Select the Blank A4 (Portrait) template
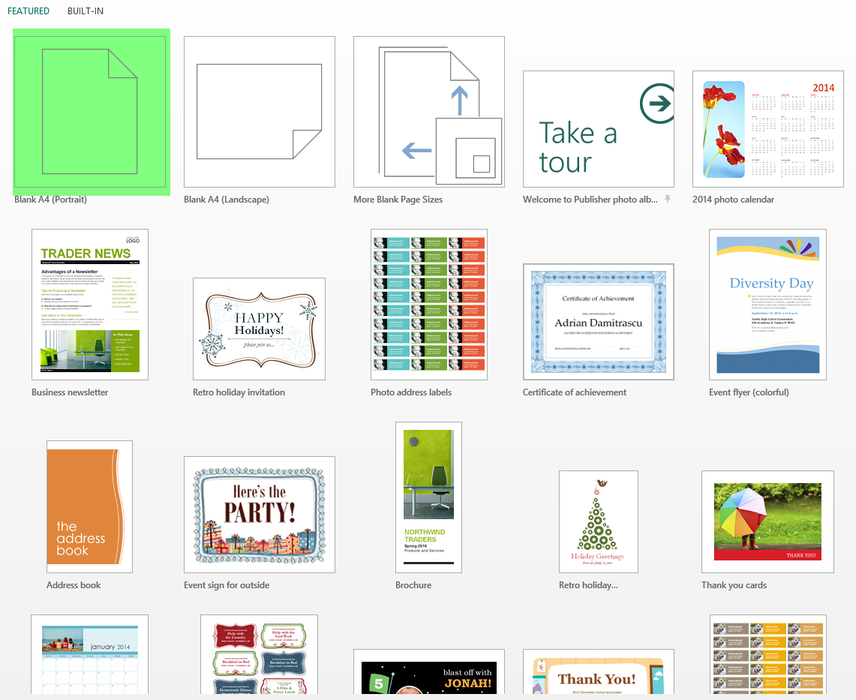 [90, 112]
